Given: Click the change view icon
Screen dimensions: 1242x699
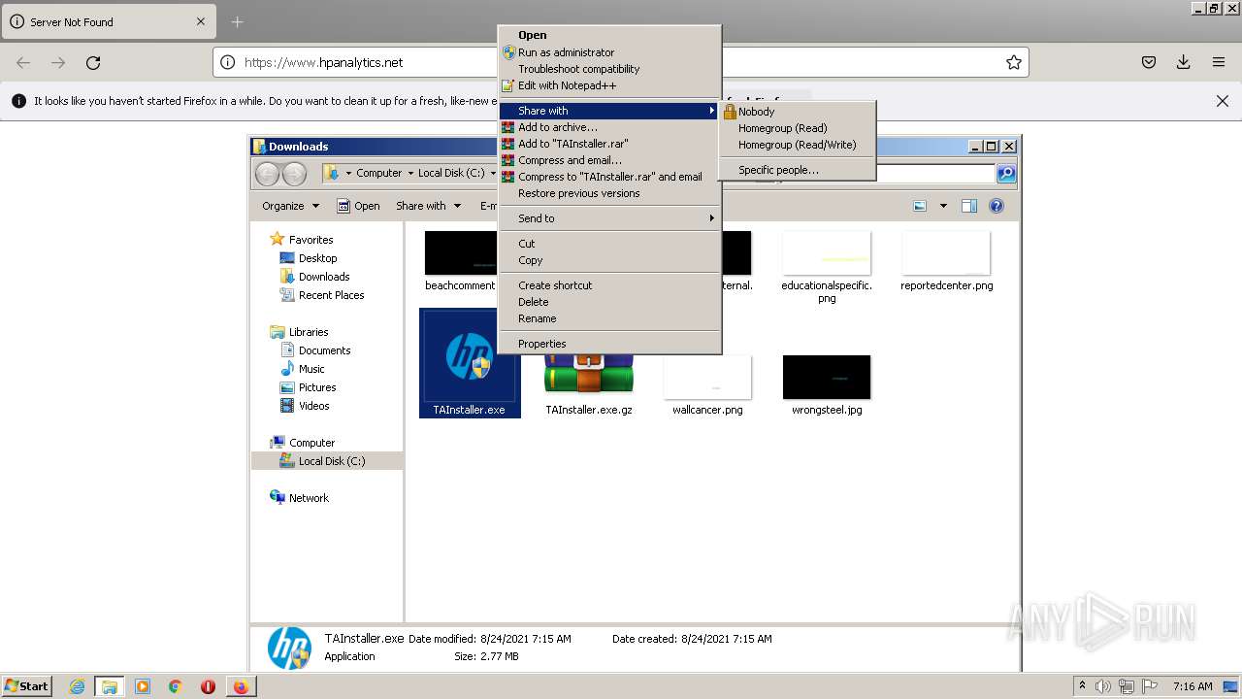Looking at the screenshot, I should (920, 206).
